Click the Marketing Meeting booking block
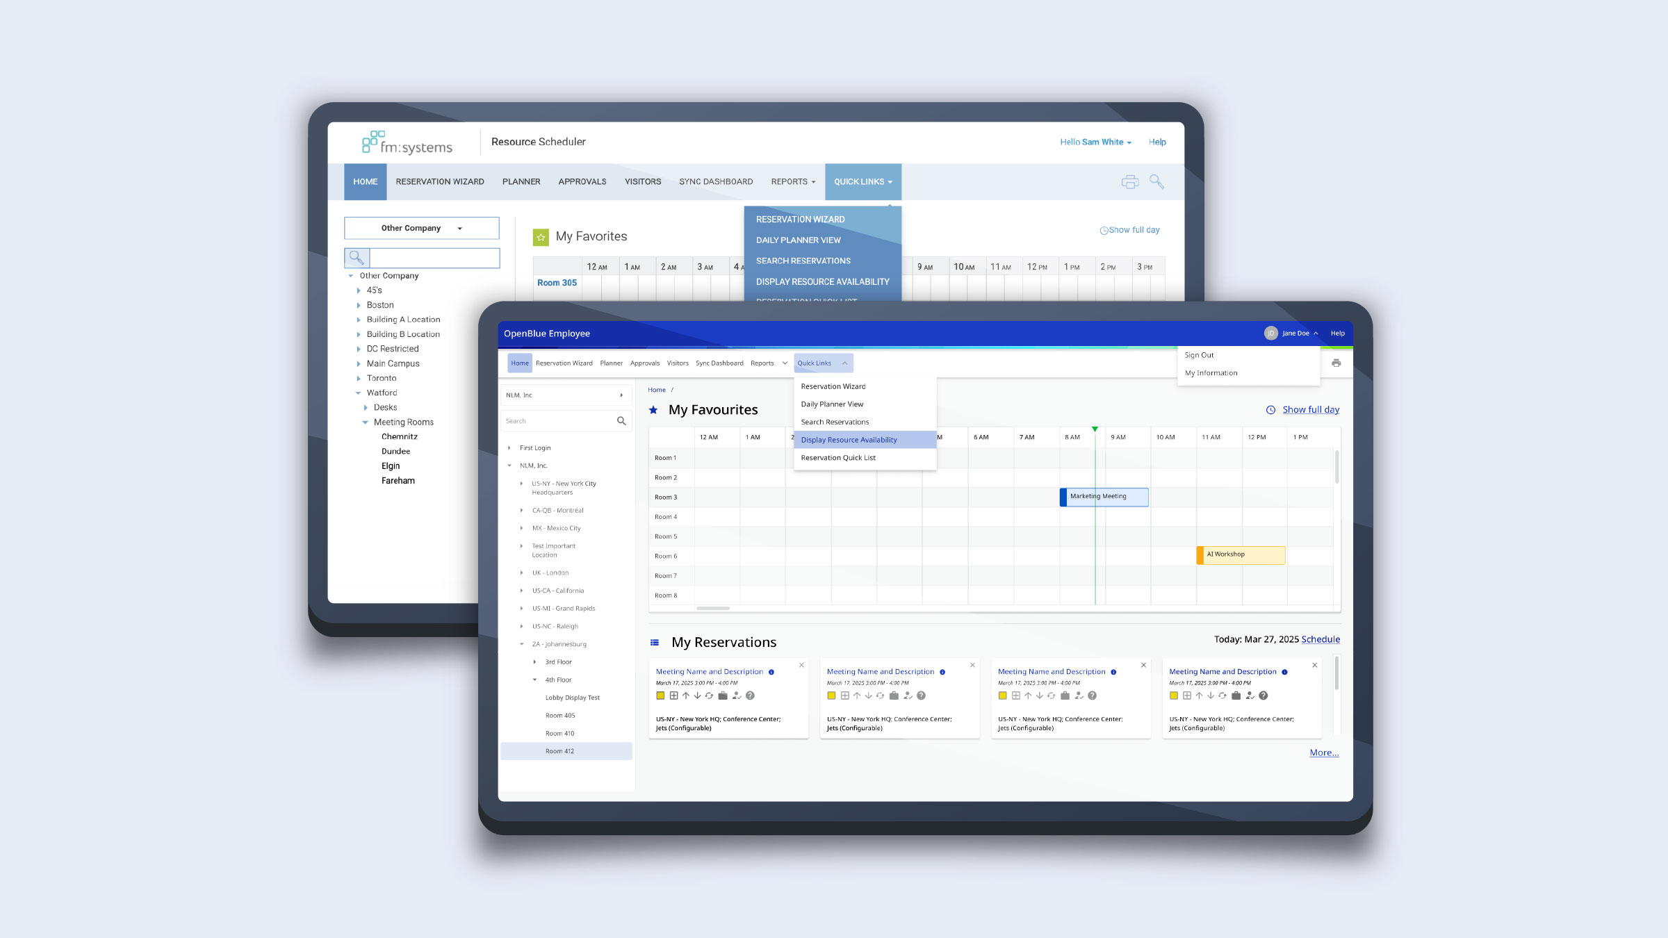The image size is (1668, 938). (1104, 497)
